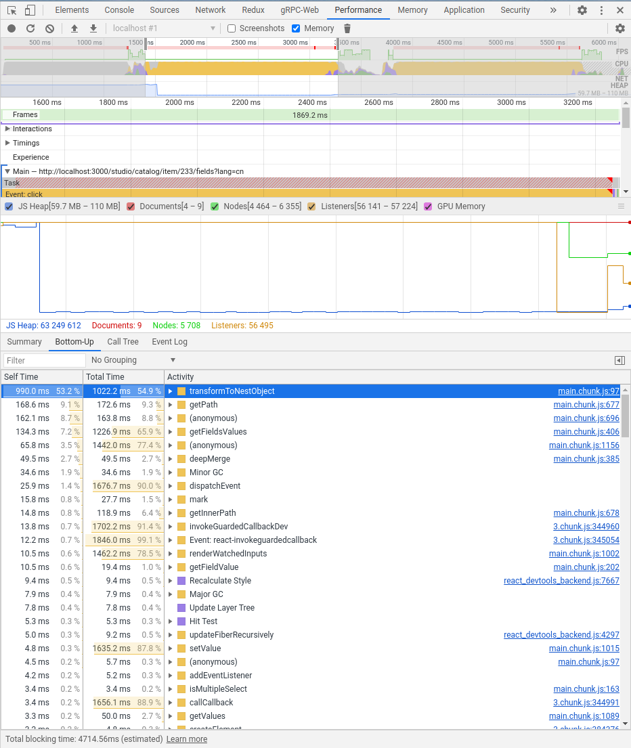The width and height of the screenshot is (631, 748).
Task: Toggle the Documents counter checkbox
Action: tap(130, 206)
